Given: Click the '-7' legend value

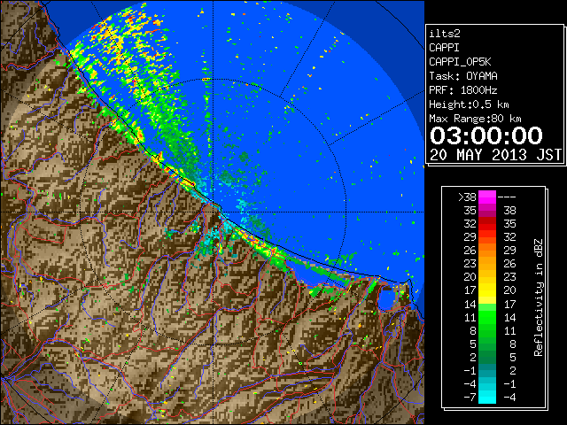Looking at the screenshot, I should 470,398.
